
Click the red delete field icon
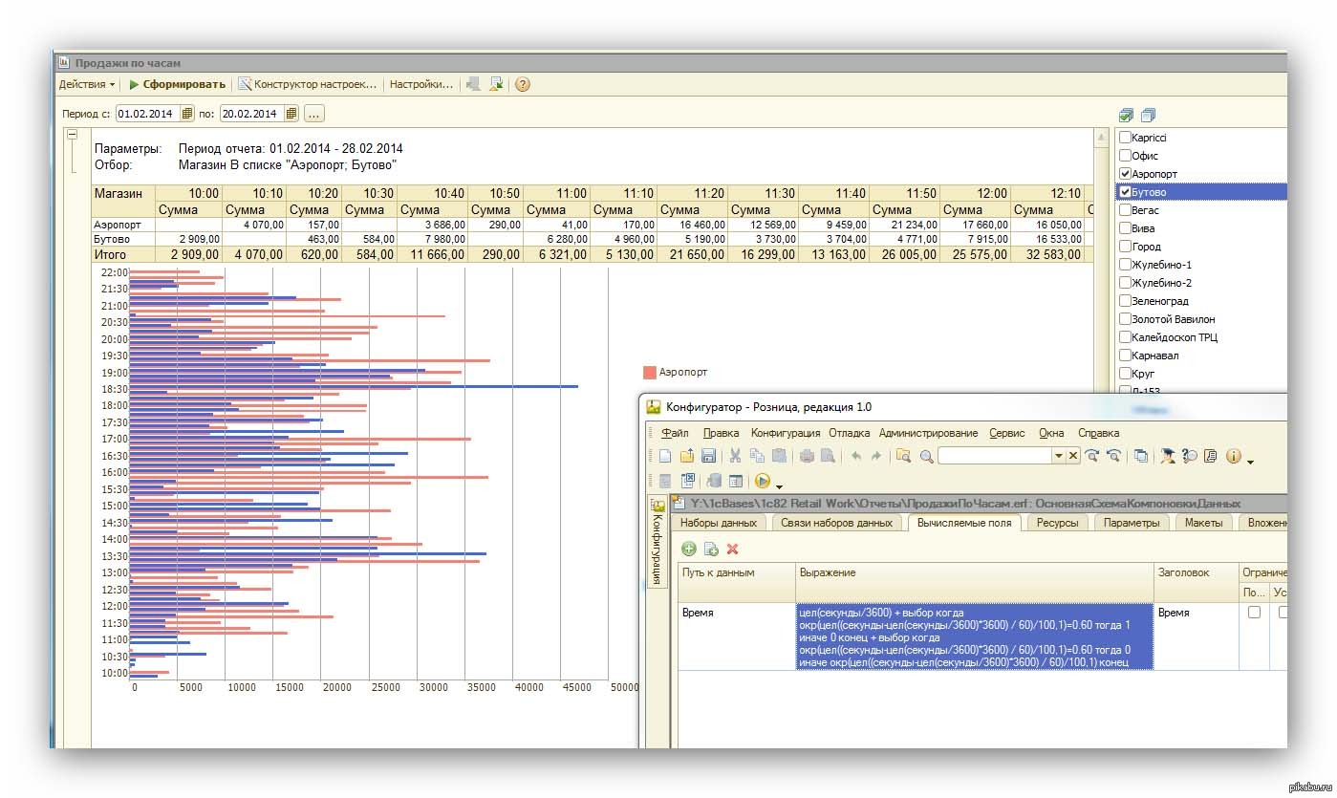coord(733,549)
